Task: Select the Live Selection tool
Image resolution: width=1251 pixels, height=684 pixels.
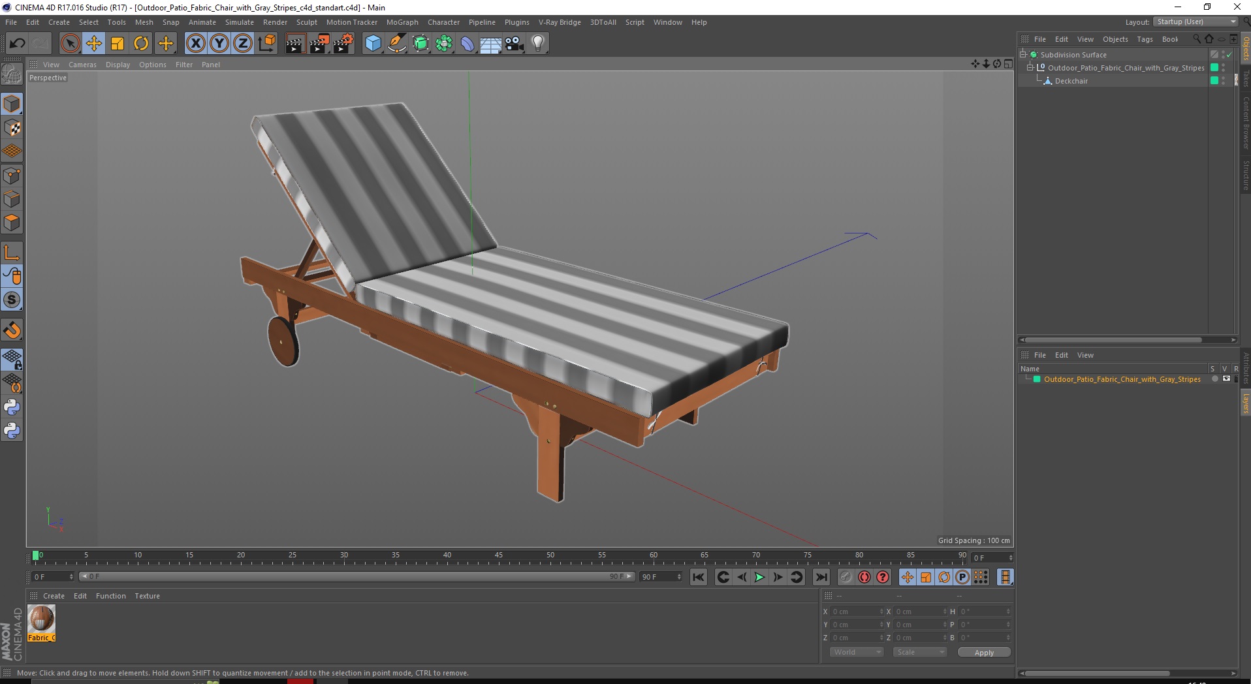Action: tap(70, 44)
